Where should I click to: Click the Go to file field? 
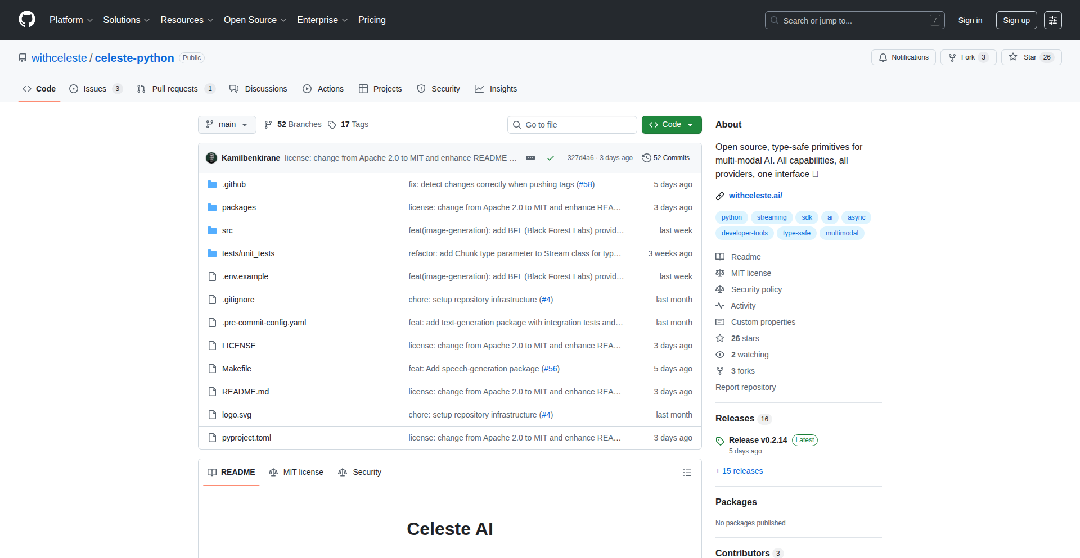tap(572, 125)
